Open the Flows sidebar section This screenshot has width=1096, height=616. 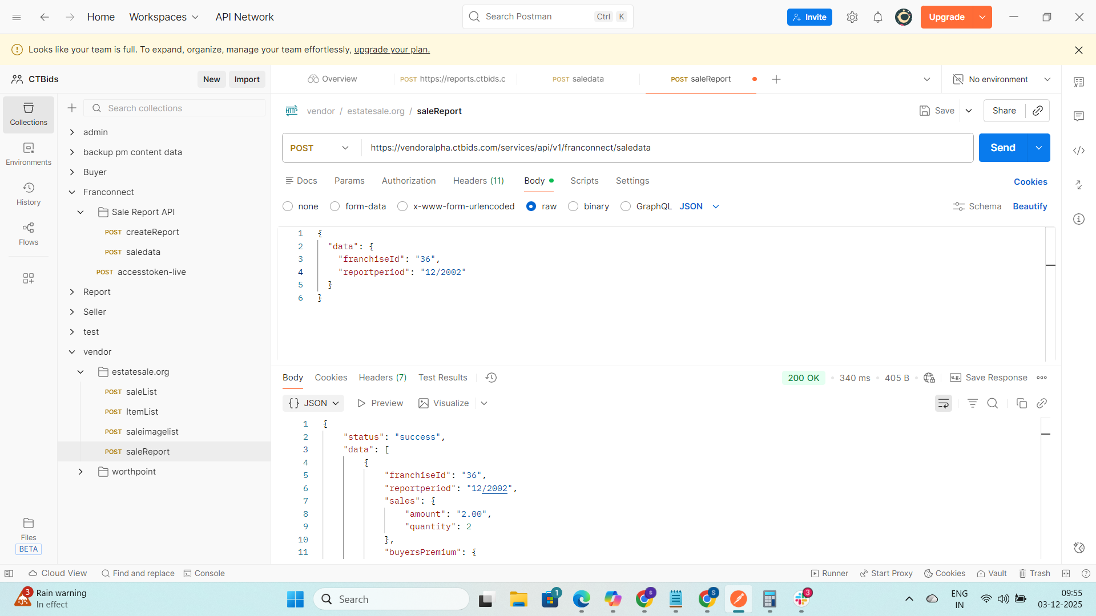pyautogui.click(x=29, y=234)
